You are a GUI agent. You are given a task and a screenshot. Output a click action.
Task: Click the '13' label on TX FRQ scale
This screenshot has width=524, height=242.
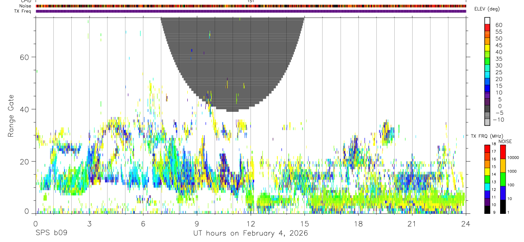click(x=494, y=182)
